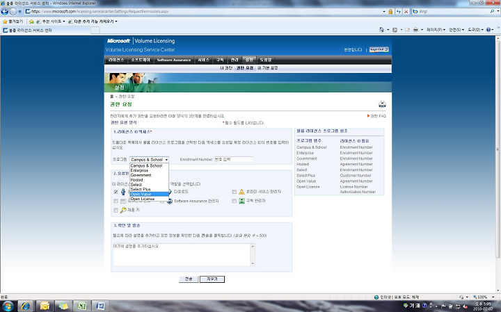Open Word from the taskbar
The width and height of the screenshot is (501, 312).
[100, 306]
